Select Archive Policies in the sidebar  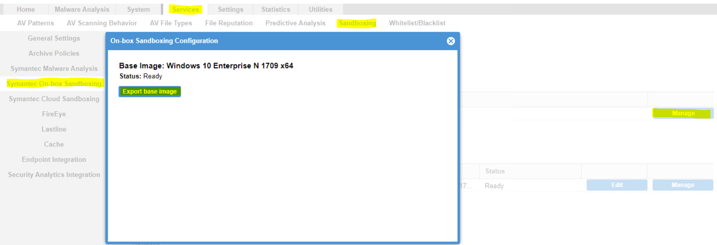[54, 53]
